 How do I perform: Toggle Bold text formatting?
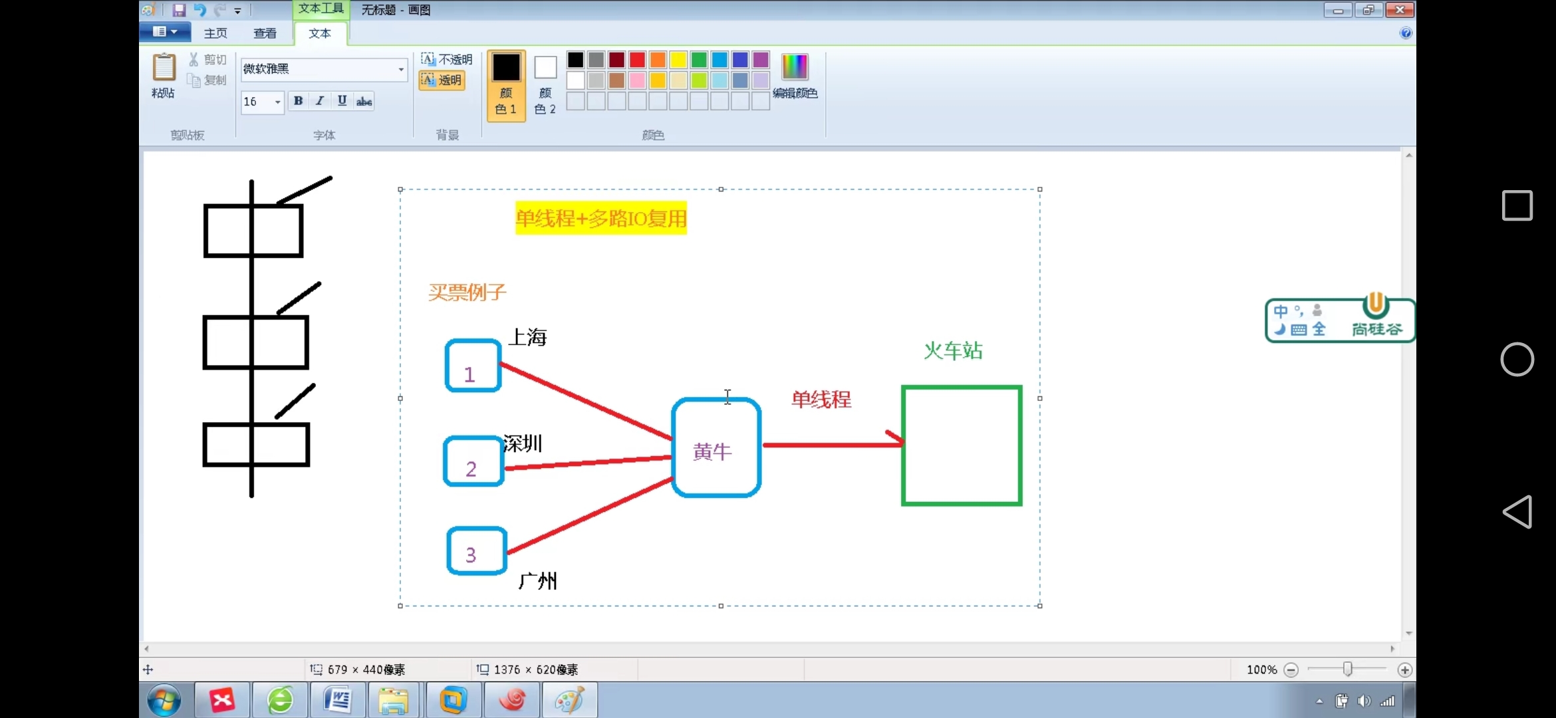pyautogui.click(x=298, y=101)
